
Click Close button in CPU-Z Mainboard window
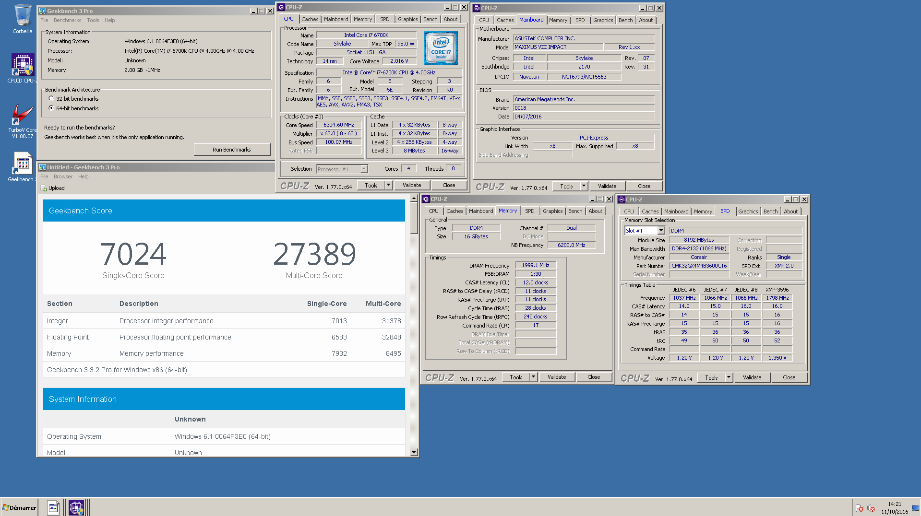click(x=644, y=186)
